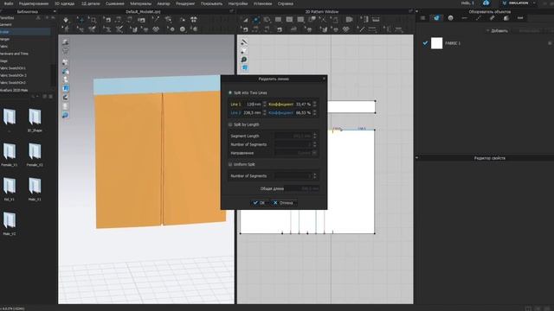Adjust the Line 1 ratio 33,47 % stepper
This screenshot has width=554, height=311.
tap(315, 105)
